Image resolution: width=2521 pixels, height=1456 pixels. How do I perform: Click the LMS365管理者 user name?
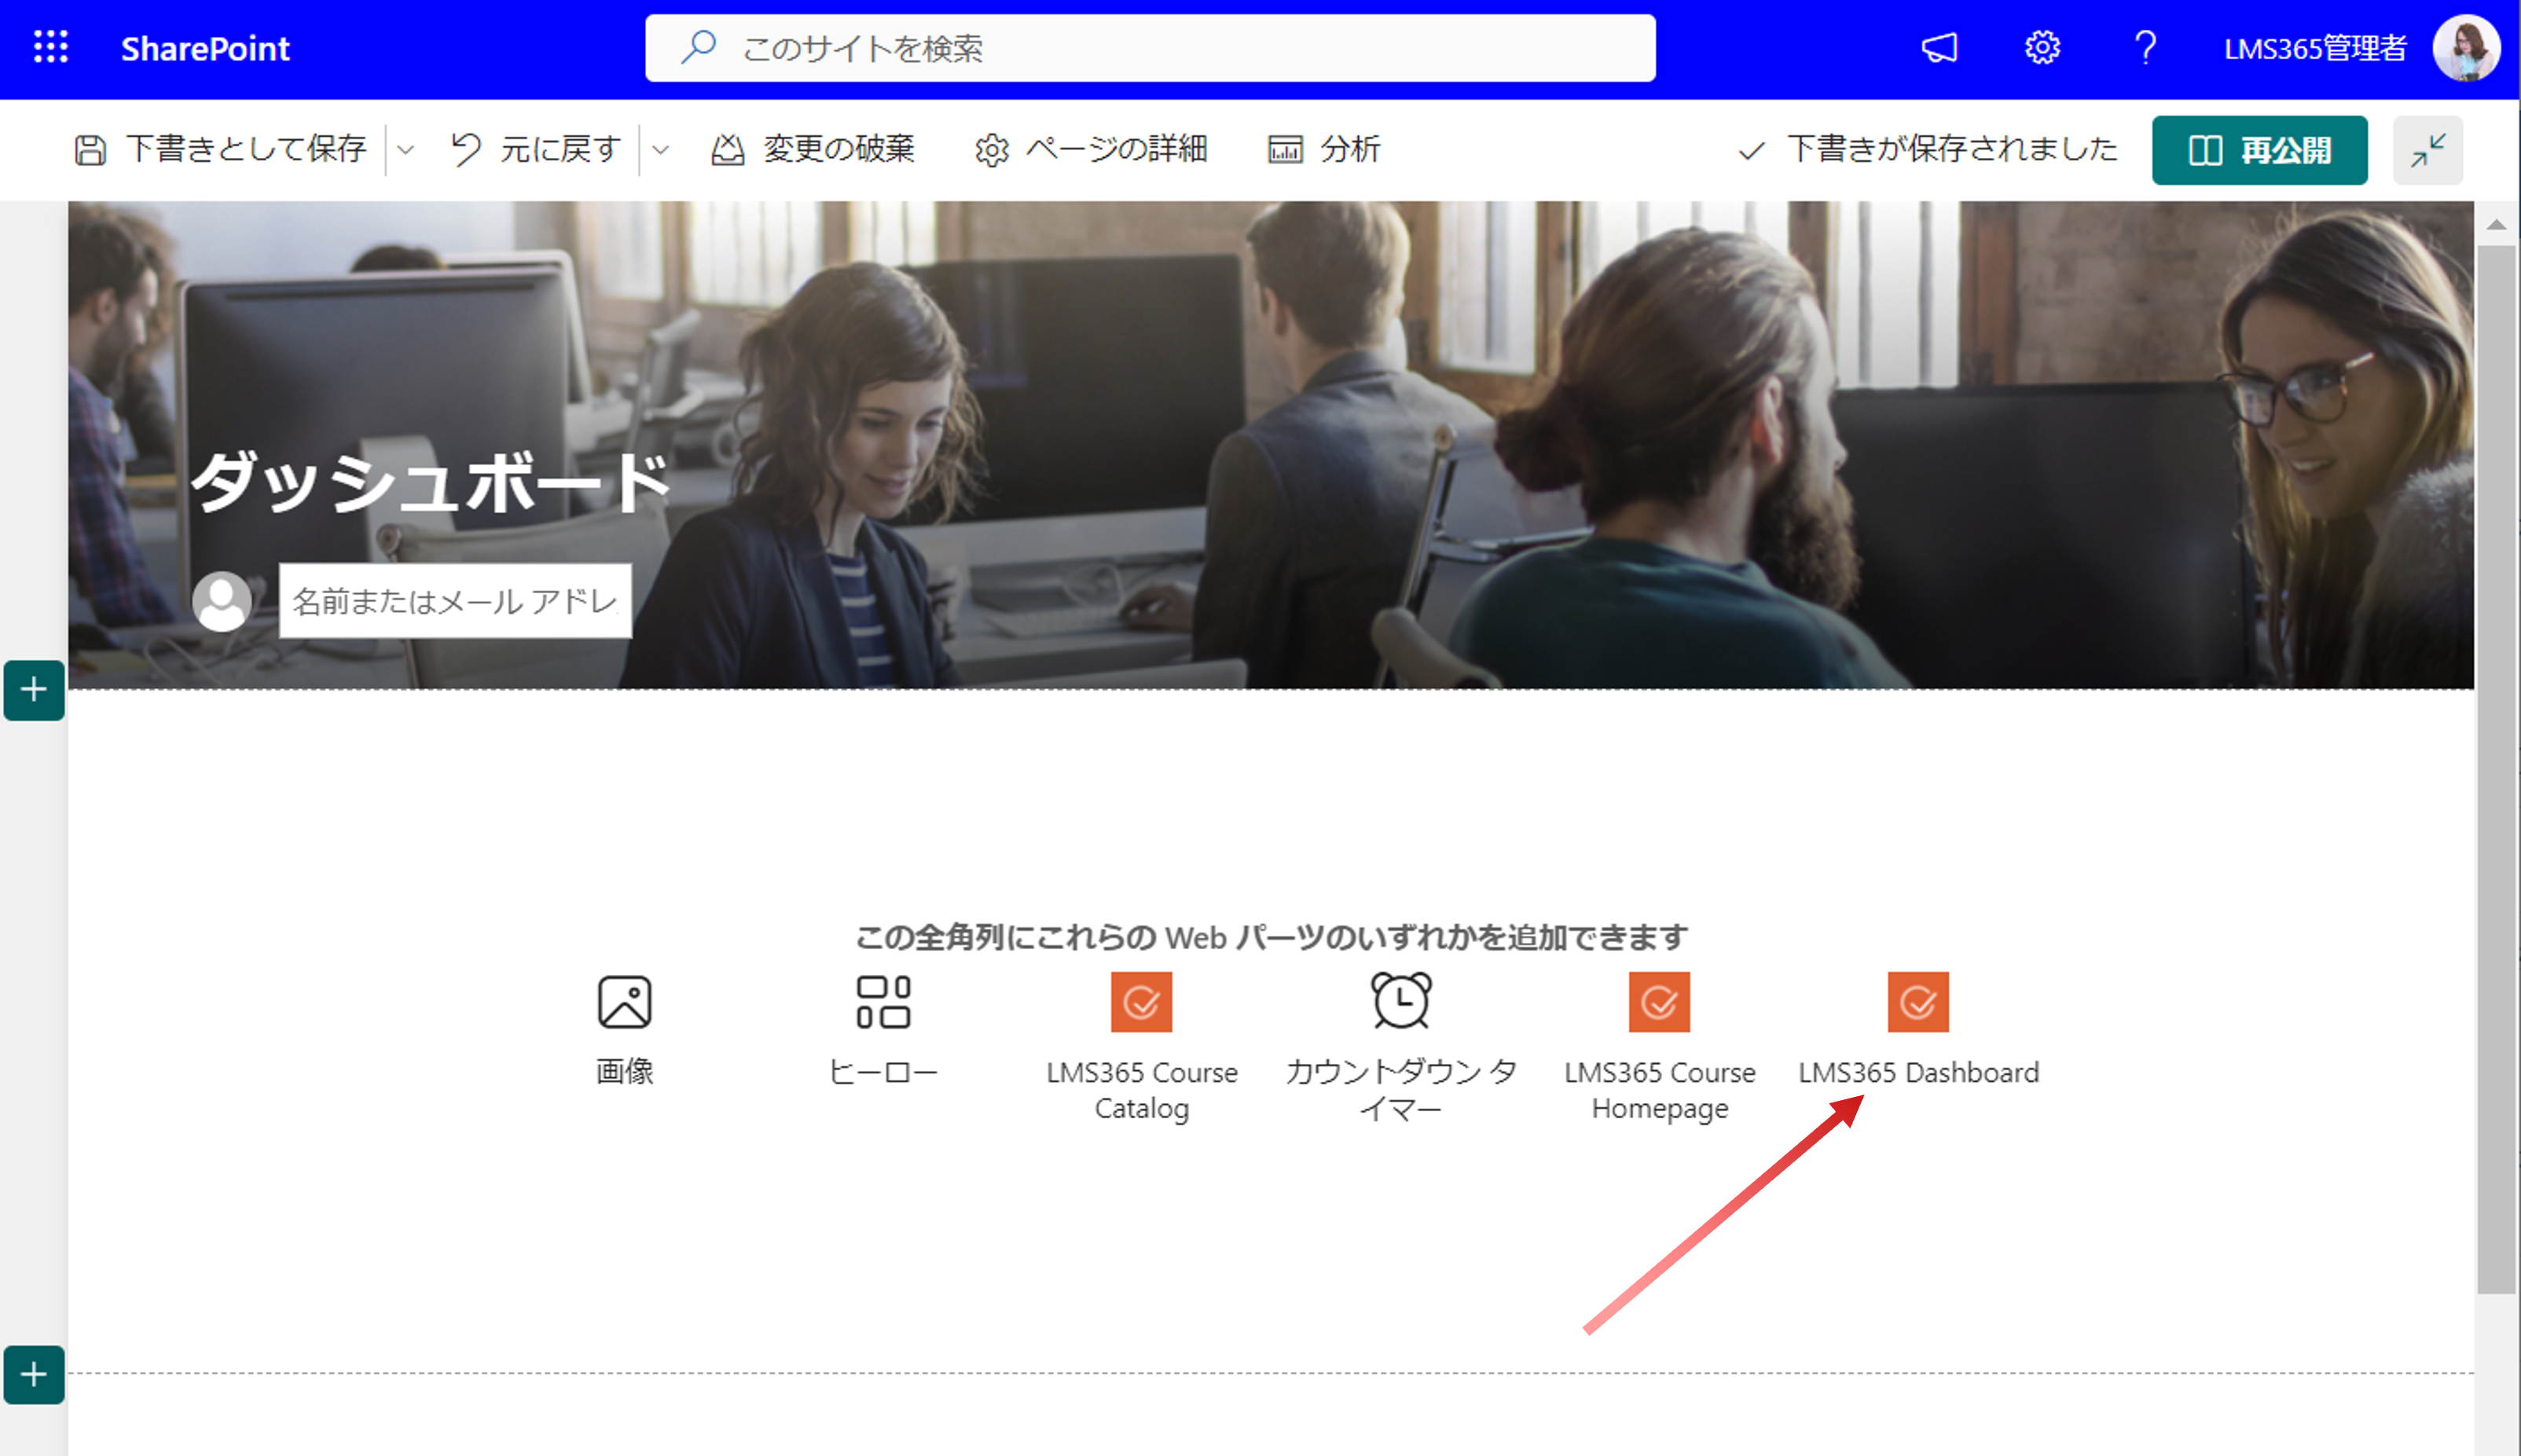click(2315, 48)
